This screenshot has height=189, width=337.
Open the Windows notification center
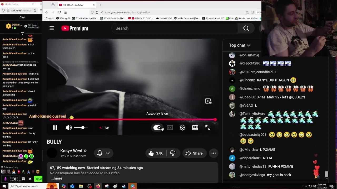coord(331,186)
